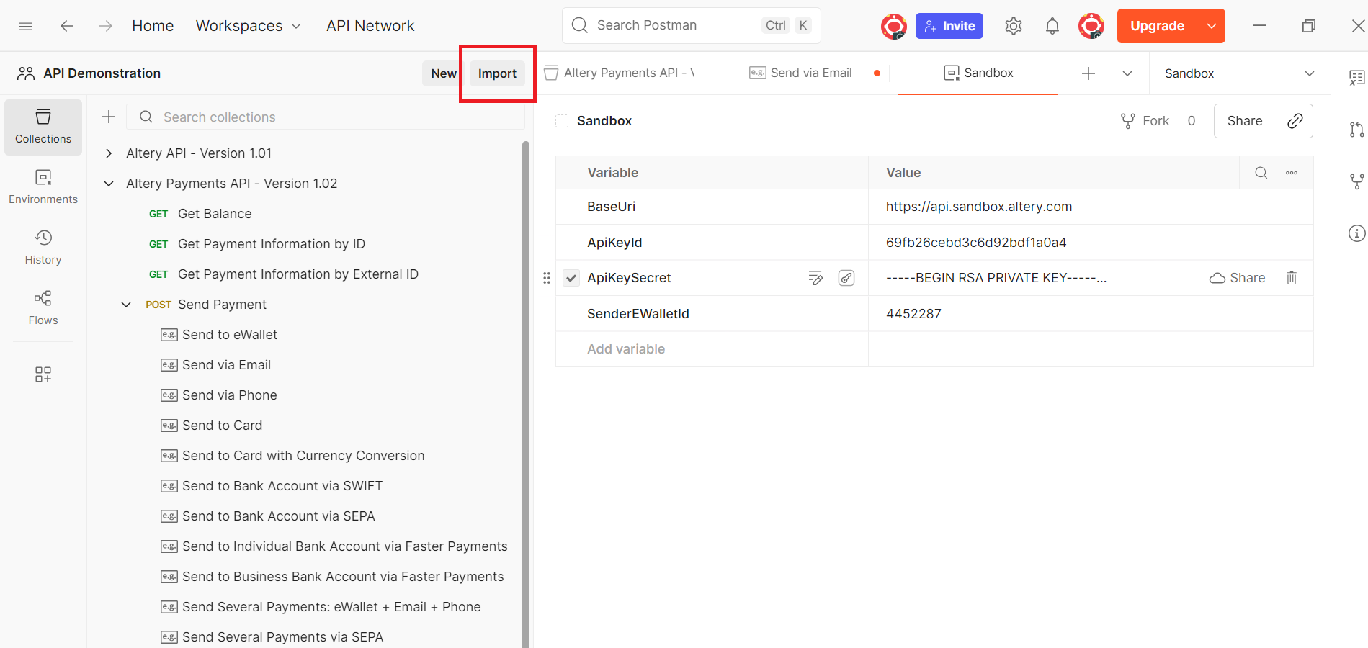The width and height of the screenshot is (1368, 648).
Task: Click the Upgrade button
Action: pyautogui.click(x=1157, y=26)
